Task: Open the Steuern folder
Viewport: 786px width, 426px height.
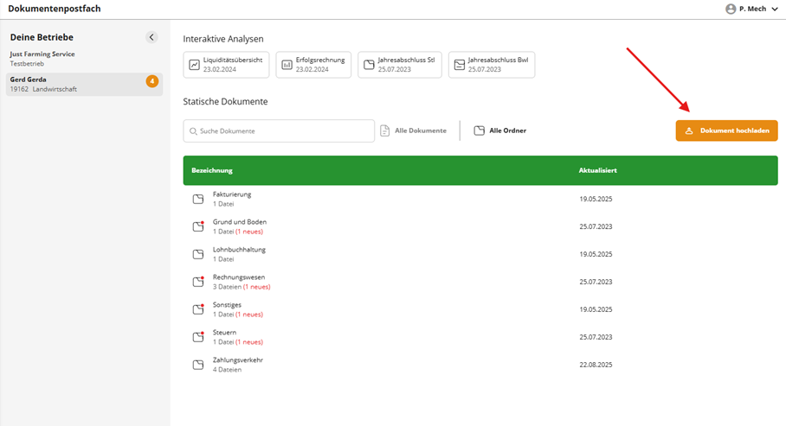Action: [x=480, y=337]
